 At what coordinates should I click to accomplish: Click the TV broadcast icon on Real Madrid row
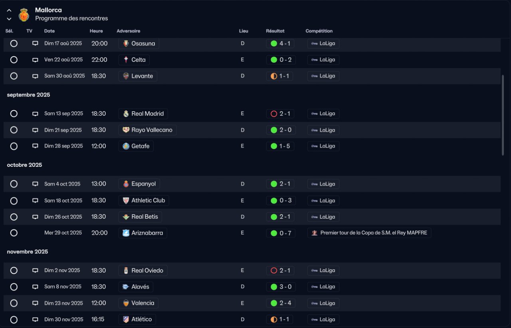35,114
